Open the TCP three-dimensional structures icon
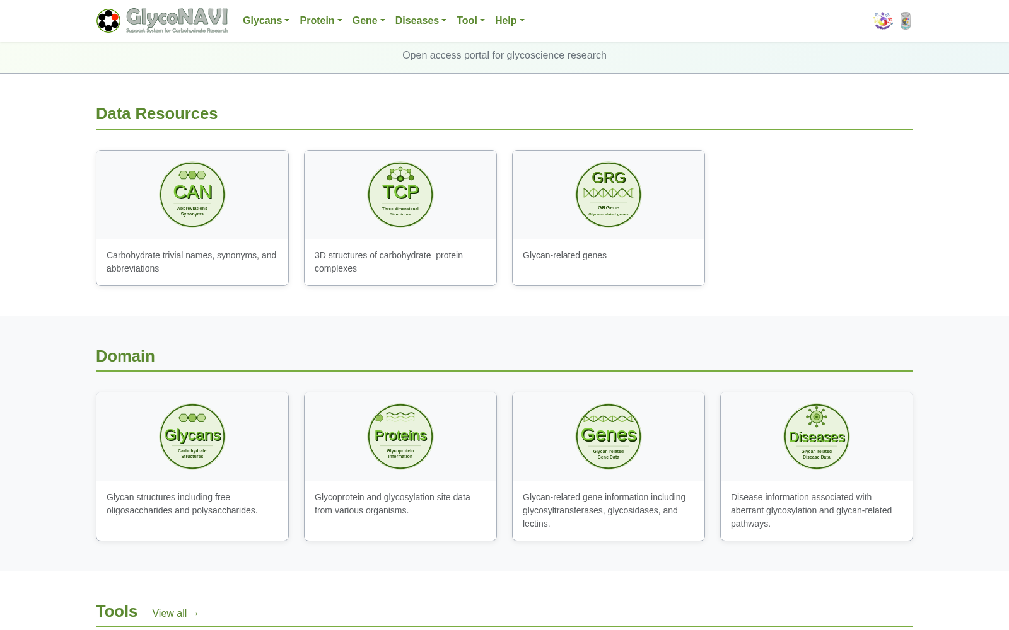Screen dimensions: 1009x630 pos(400,195)
